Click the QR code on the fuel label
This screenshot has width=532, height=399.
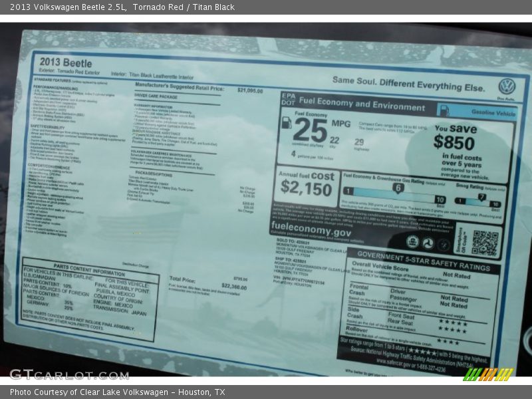coord(485,243)
